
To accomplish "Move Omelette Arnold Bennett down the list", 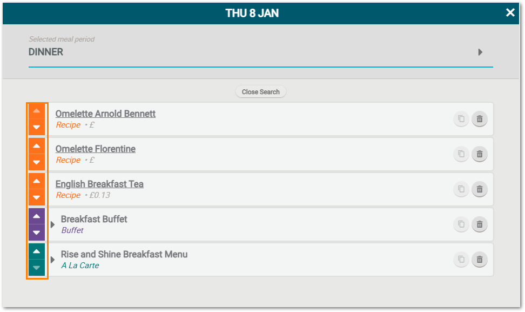I will tap(36, 128).
